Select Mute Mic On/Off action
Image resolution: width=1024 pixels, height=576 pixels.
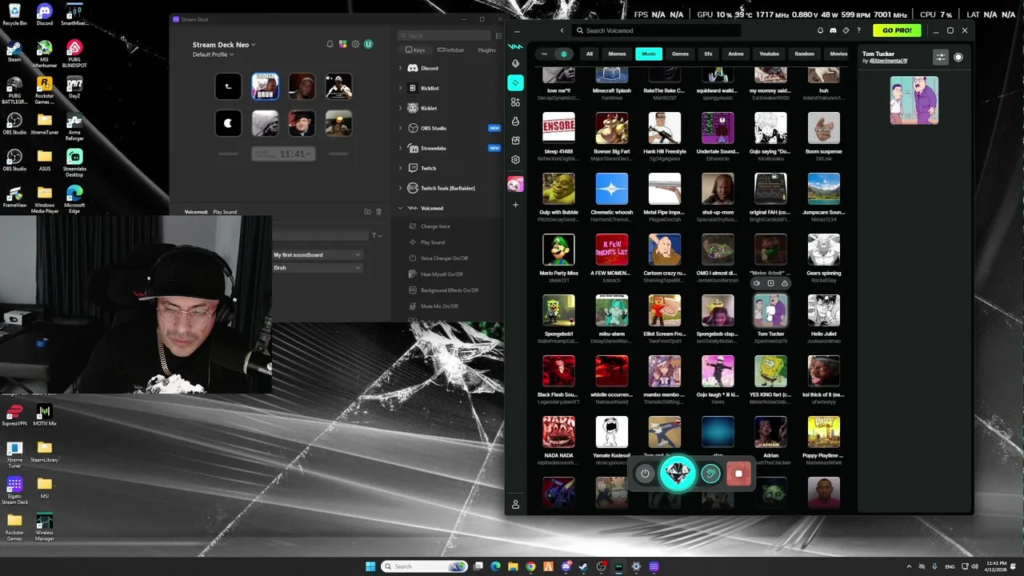point(439,306)
